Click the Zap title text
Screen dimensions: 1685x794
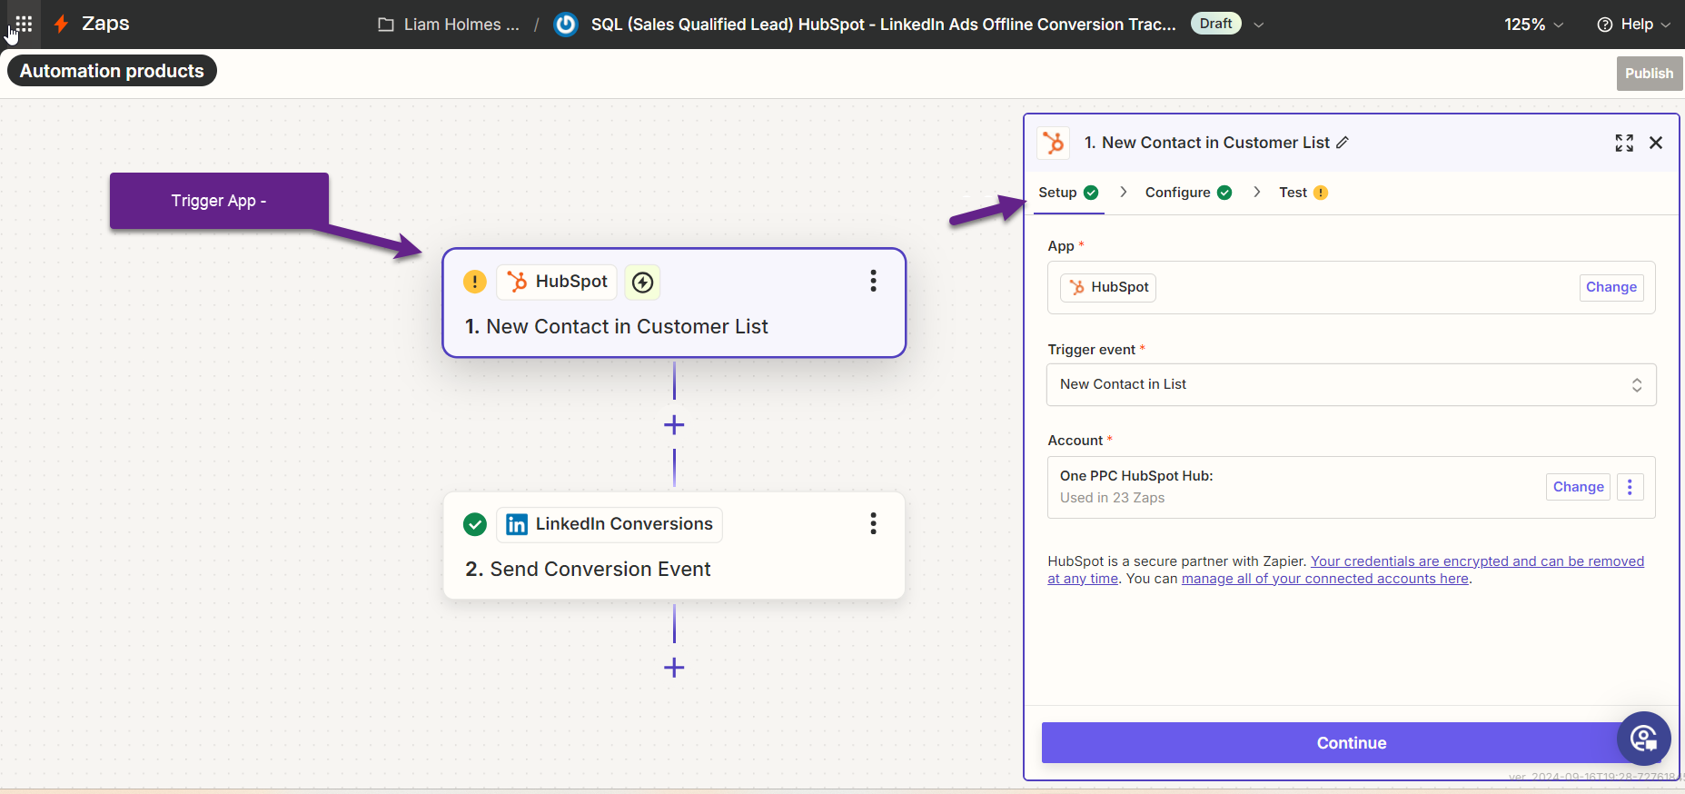[883, 25]
